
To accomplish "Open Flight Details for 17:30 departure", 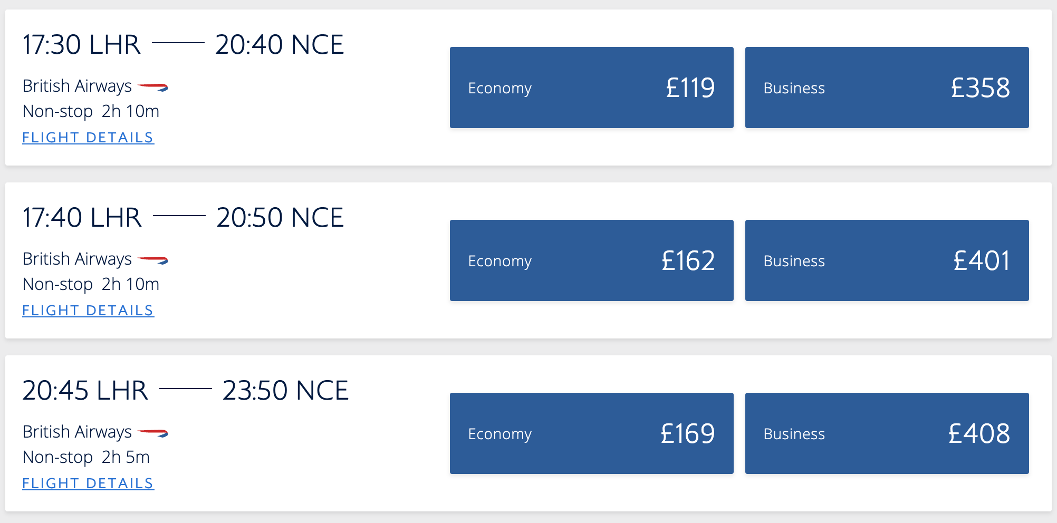I will [88, 138].
